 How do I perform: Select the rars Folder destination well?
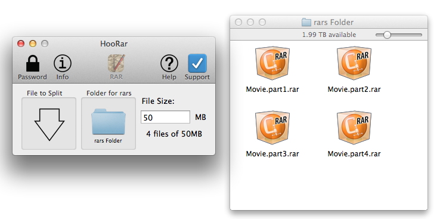109,124
